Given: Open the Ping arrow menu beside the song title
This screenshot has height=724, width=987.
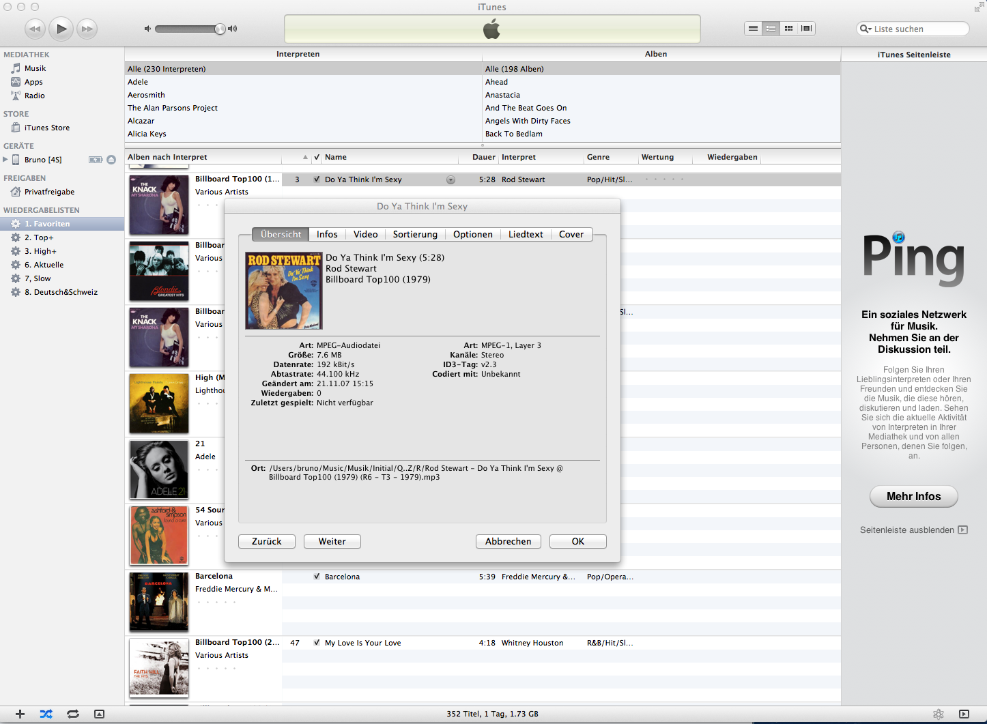Looking at the screenshot, I should (x=450, y=180).
